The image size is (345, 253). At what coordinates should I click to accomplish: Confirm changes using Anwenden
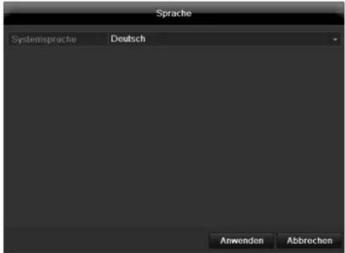[241, 241]
